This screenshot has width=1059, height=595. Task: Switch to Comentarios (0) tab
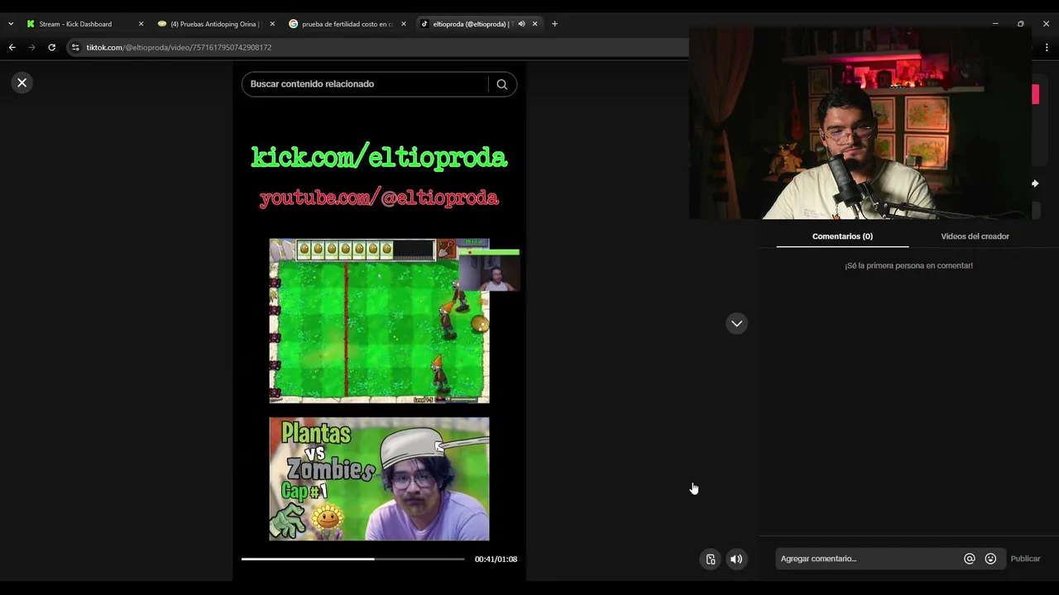click(x=842, y=236)
